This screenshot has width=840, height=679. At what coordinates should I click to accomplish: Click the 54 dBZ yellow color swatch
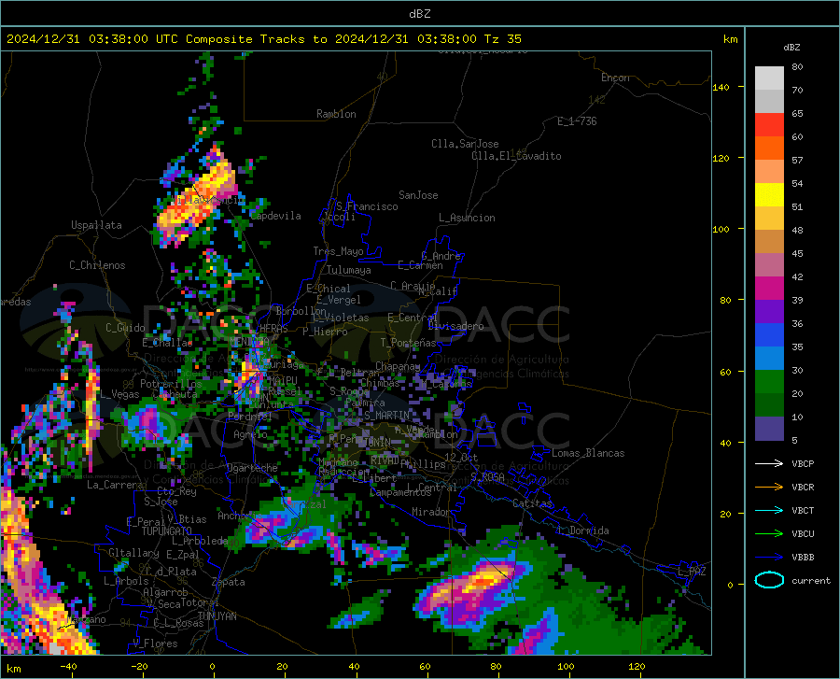[769, 194]
